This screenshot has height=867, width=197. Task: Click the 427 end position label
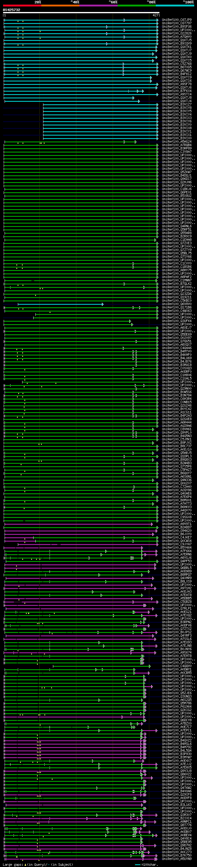pos(155,15)
